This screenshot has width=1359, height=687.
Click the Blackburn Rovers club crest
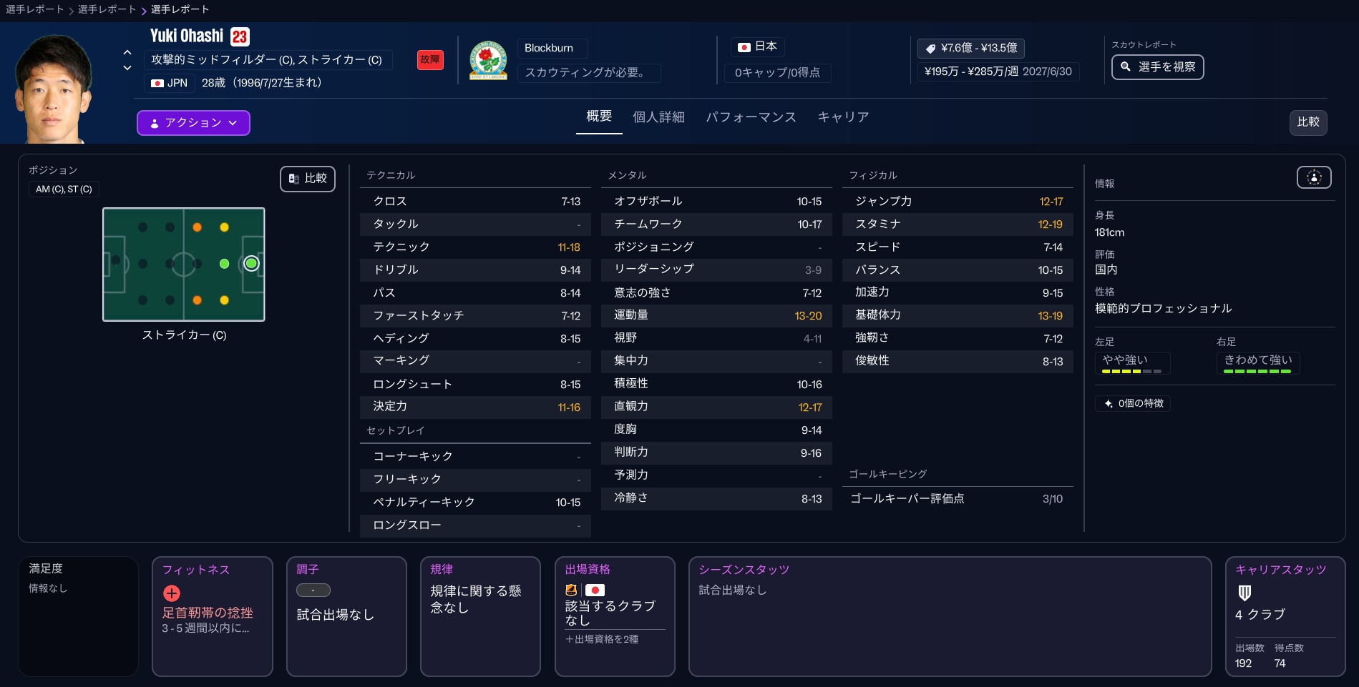coord(488,60)
